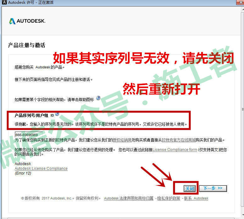The image size is (244, 219).
Task: Open the 联系 Autodesk link
Action: (x=196, y=199)
